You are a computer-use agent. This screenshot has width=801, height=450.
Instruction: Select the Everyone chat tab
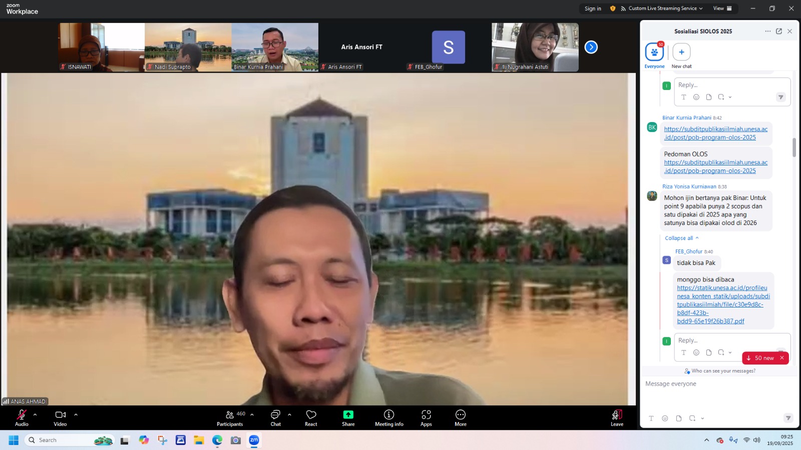pyautogui.click(x=654, y=52)
